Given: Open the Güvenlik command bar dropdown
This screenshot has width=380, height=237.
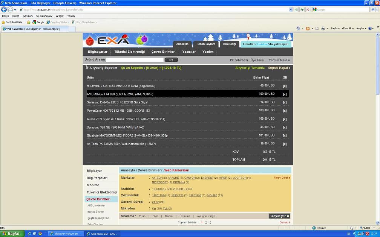Looking at the screenshot, I should click(348, 29).
